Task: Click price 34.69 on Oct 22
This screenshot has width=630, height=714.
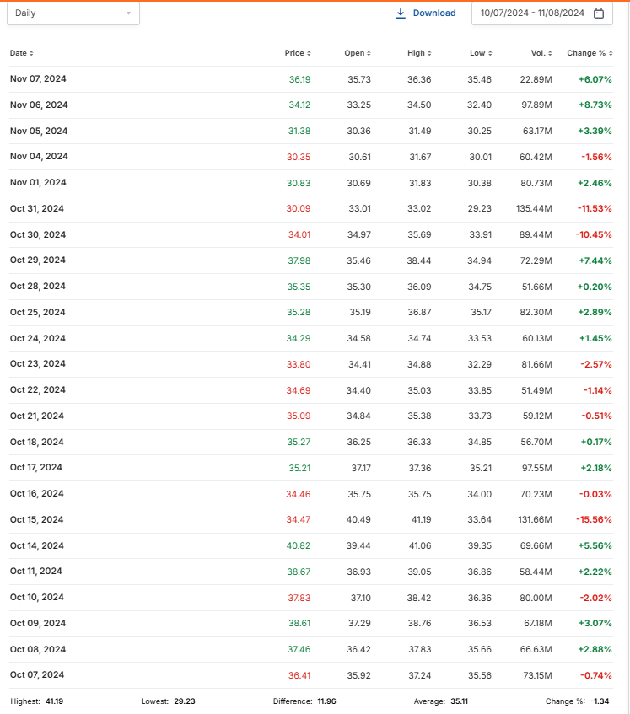Action: (299, 390)
